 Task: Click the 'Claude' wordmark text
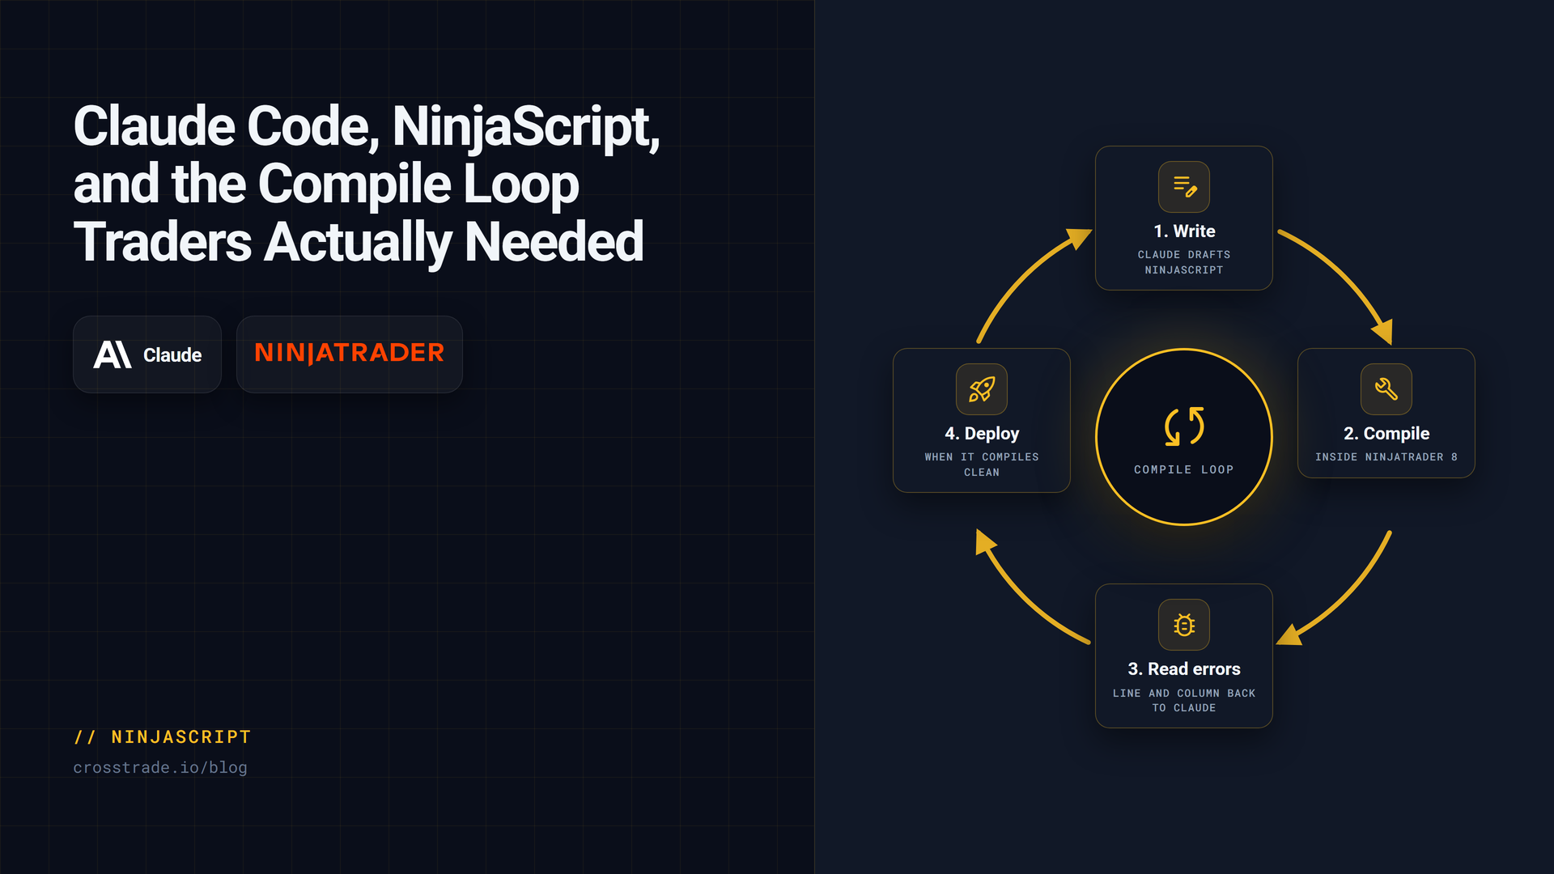(172, 355)
